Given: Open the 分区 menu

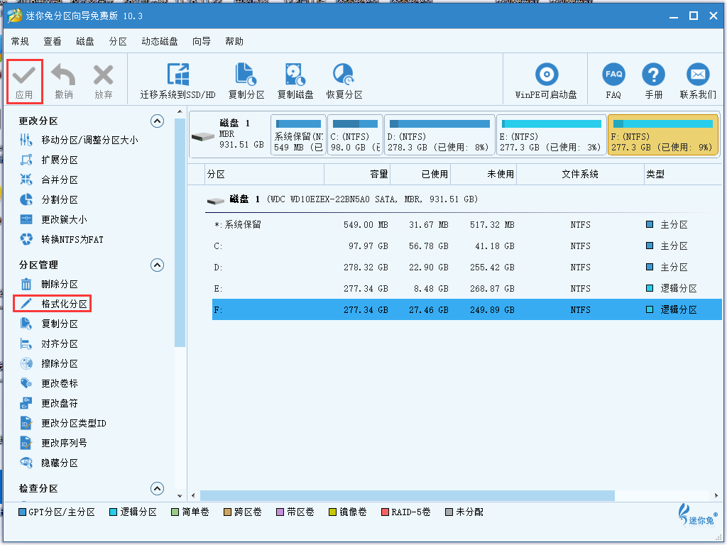Looking at the screenshot, I should 118,42.
